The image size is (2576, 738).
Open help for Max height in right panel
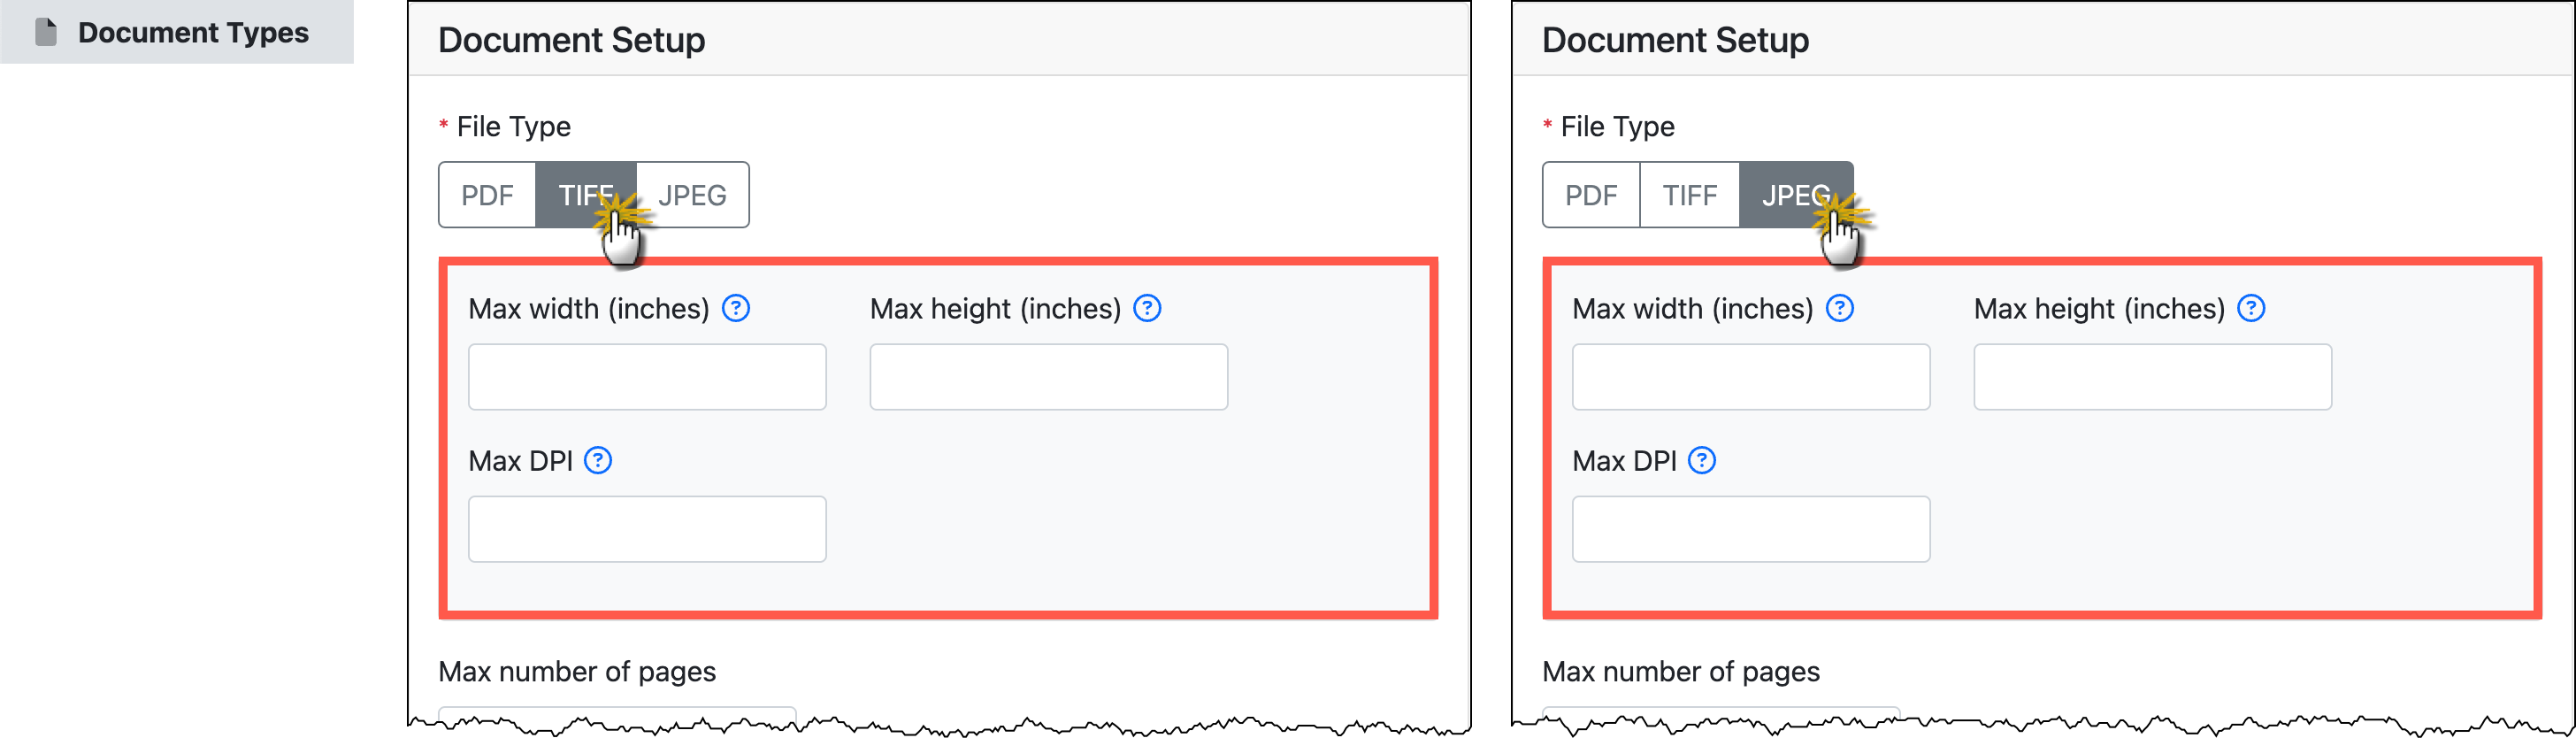(2251, 308)
